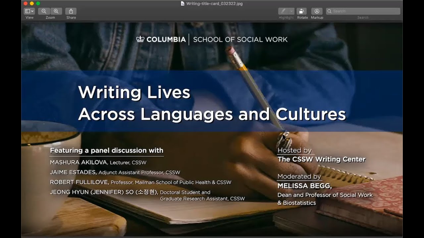This screenshot has width=424, height=238.
Task: Click the name MELISSA BEGG
Action: (304, 186)
